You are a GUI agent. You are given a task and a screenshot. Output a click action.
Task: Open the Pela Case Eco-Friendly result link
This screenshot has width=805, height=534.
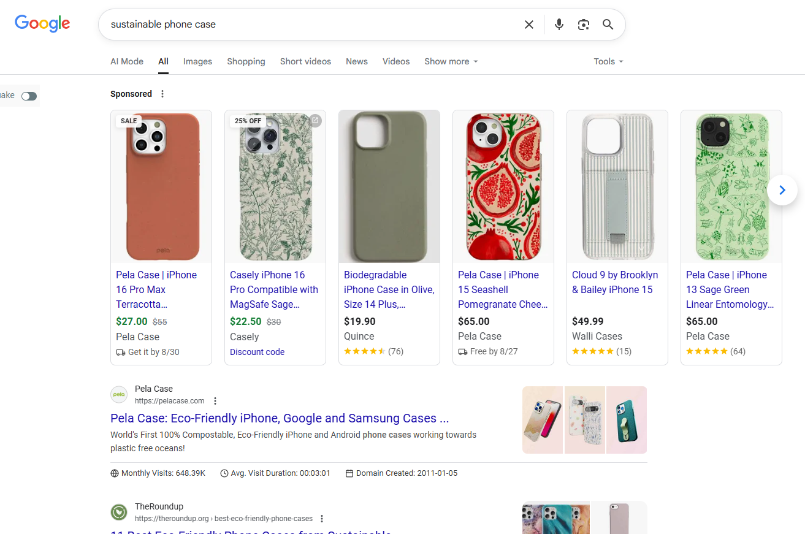280,418
